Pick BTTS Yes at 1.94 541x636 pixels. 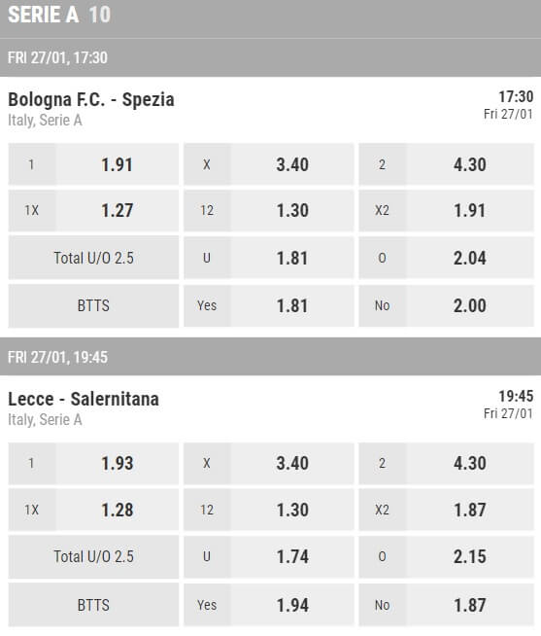[x=269, y=605]
